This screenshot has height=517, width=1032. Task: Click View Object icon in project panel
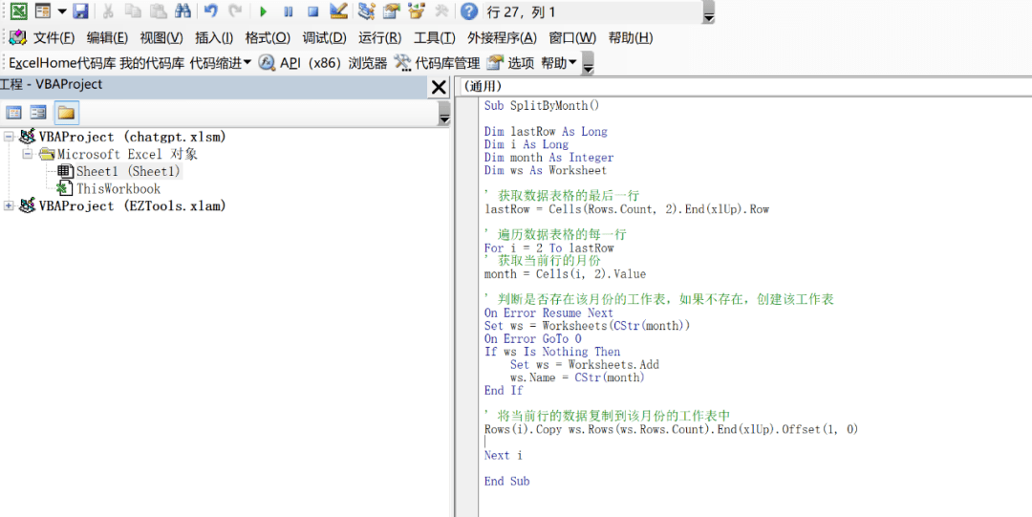pos(38,113)
